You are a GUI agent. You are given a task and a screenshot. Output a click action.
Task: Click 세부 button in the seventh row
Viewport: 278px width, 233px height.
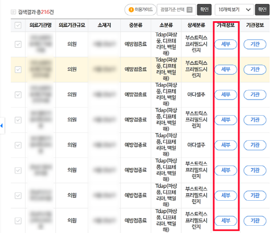226,196
